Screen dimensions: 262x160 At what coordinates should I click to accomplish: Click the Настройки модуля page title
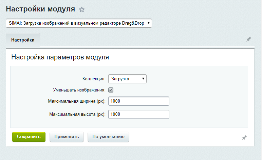[x=40, y=9]
